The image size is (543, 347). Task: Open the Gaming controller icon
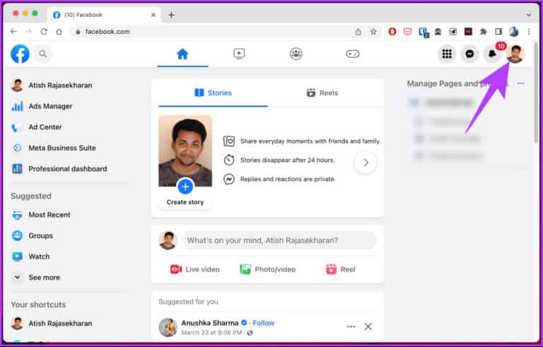pos(353,54)
